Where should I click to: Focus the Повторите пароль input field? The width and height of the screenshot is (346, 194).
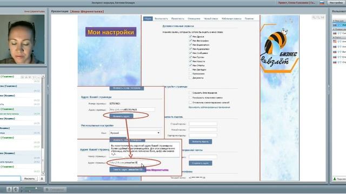pyautogui.click(x=203, y=135)
